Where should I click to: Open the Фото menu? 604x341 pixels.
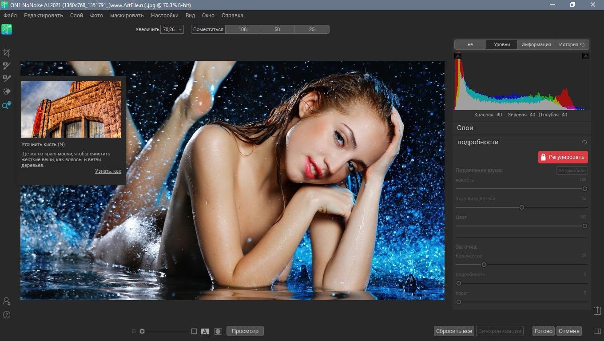(96, 16)
